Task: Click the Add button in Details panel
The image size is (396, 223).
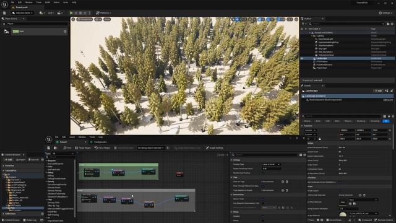Action: click(378, 91)
